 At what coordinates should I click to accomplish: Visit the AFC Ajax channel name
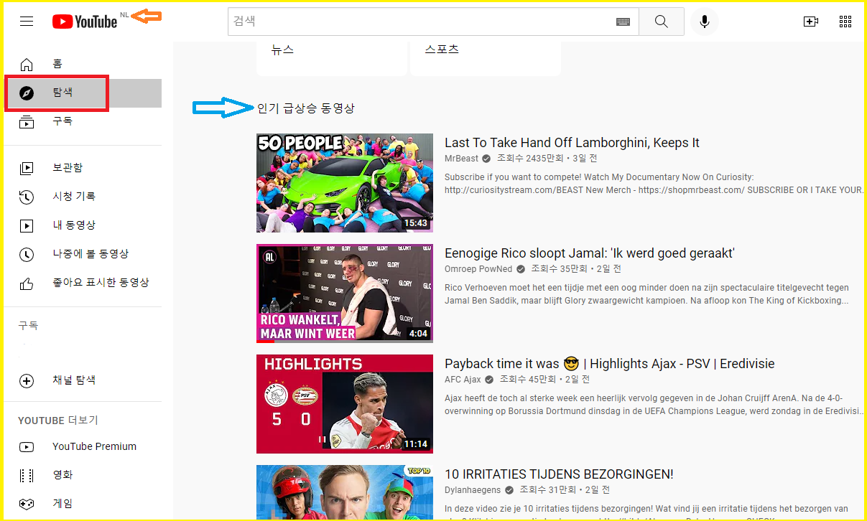click(x=463, y=380)
